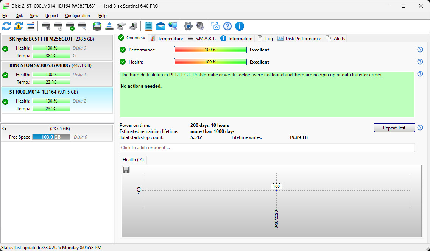Switch to the Alerts tab
The image size is (430, 251).
pyautogui.click(x=335, y=38)
